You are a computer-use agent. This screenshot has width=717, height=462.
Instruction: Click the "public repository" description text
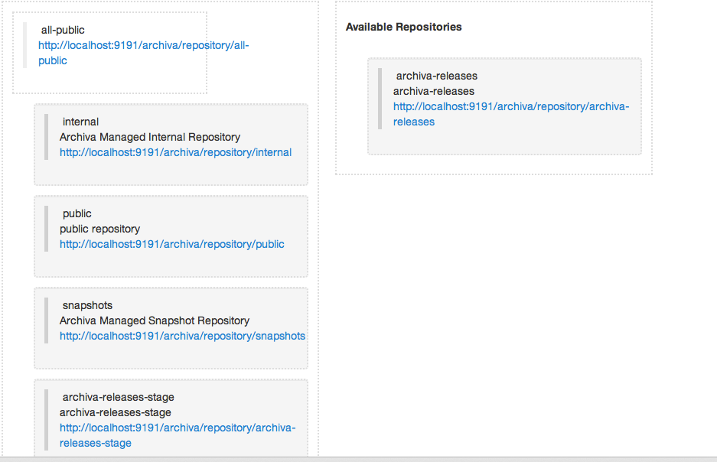(x=99, y=229)
